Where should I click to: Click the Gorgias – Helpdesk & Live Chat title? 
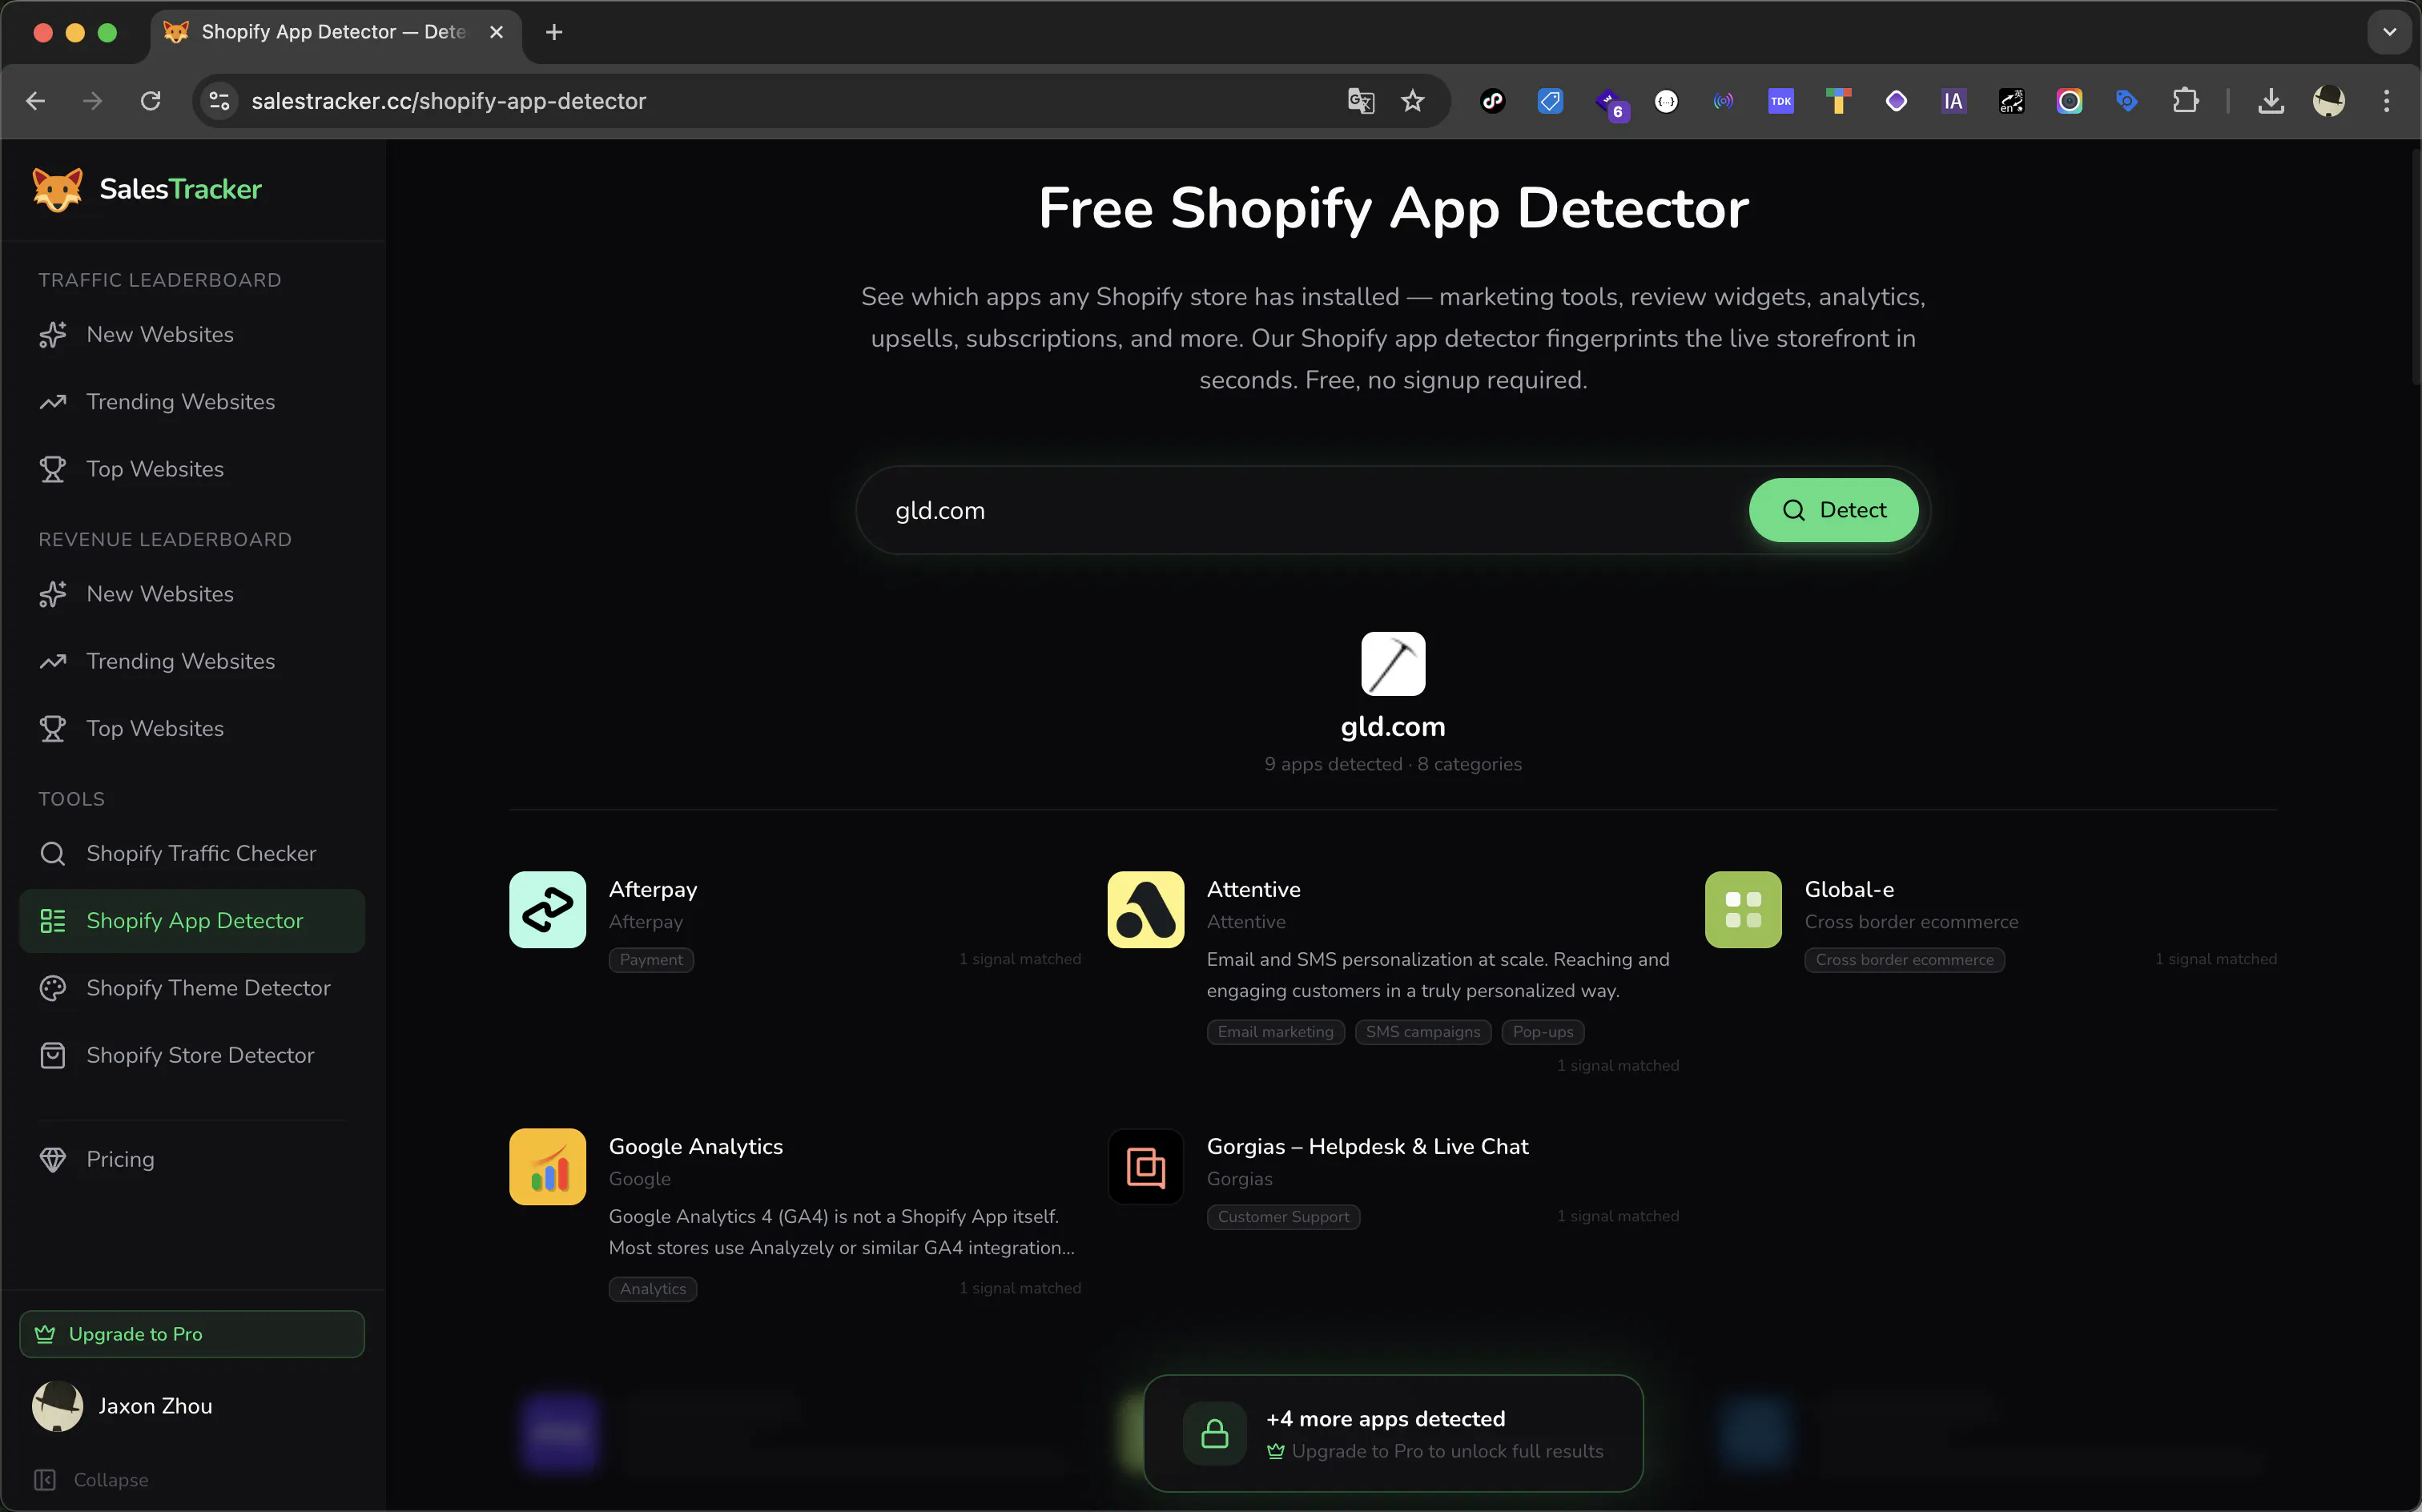[x=1367, y=1146]
